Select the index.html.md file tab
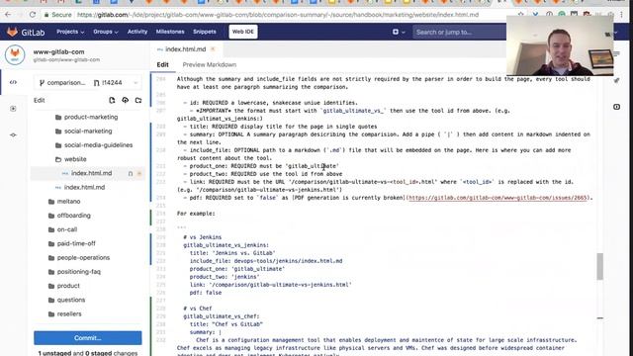The image size is (633, 356). click(185, 49)
